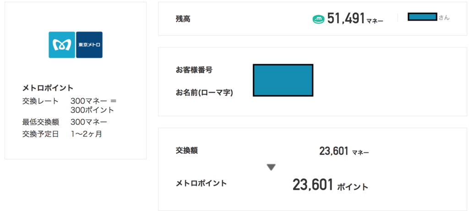
Task: Click the 300マネー = 300ポイント rate text
Action: coord(93,105)
